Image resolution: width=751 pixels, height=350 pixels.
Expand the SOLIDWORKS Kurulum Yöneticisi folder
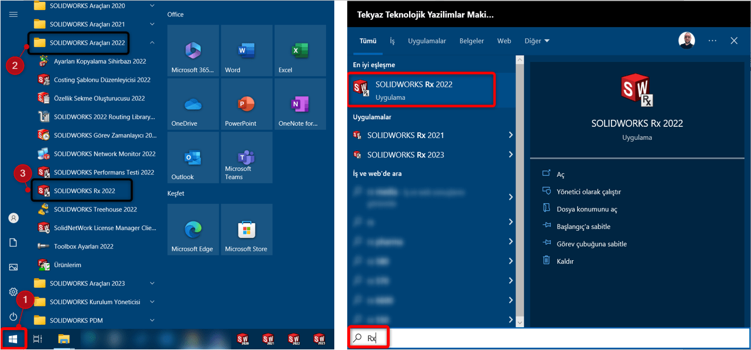152,302
